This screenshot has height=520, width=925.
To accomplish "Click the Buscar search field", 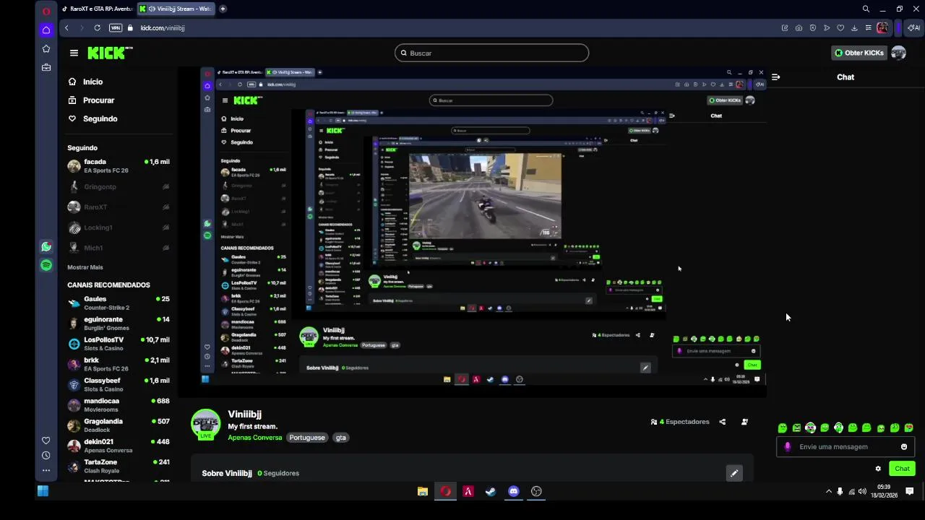I will [x=491, y=53].
